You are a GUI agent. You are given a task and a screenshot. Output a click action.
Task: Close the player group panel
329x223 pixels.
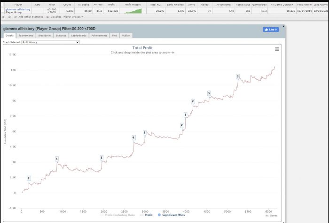[283, 26]
